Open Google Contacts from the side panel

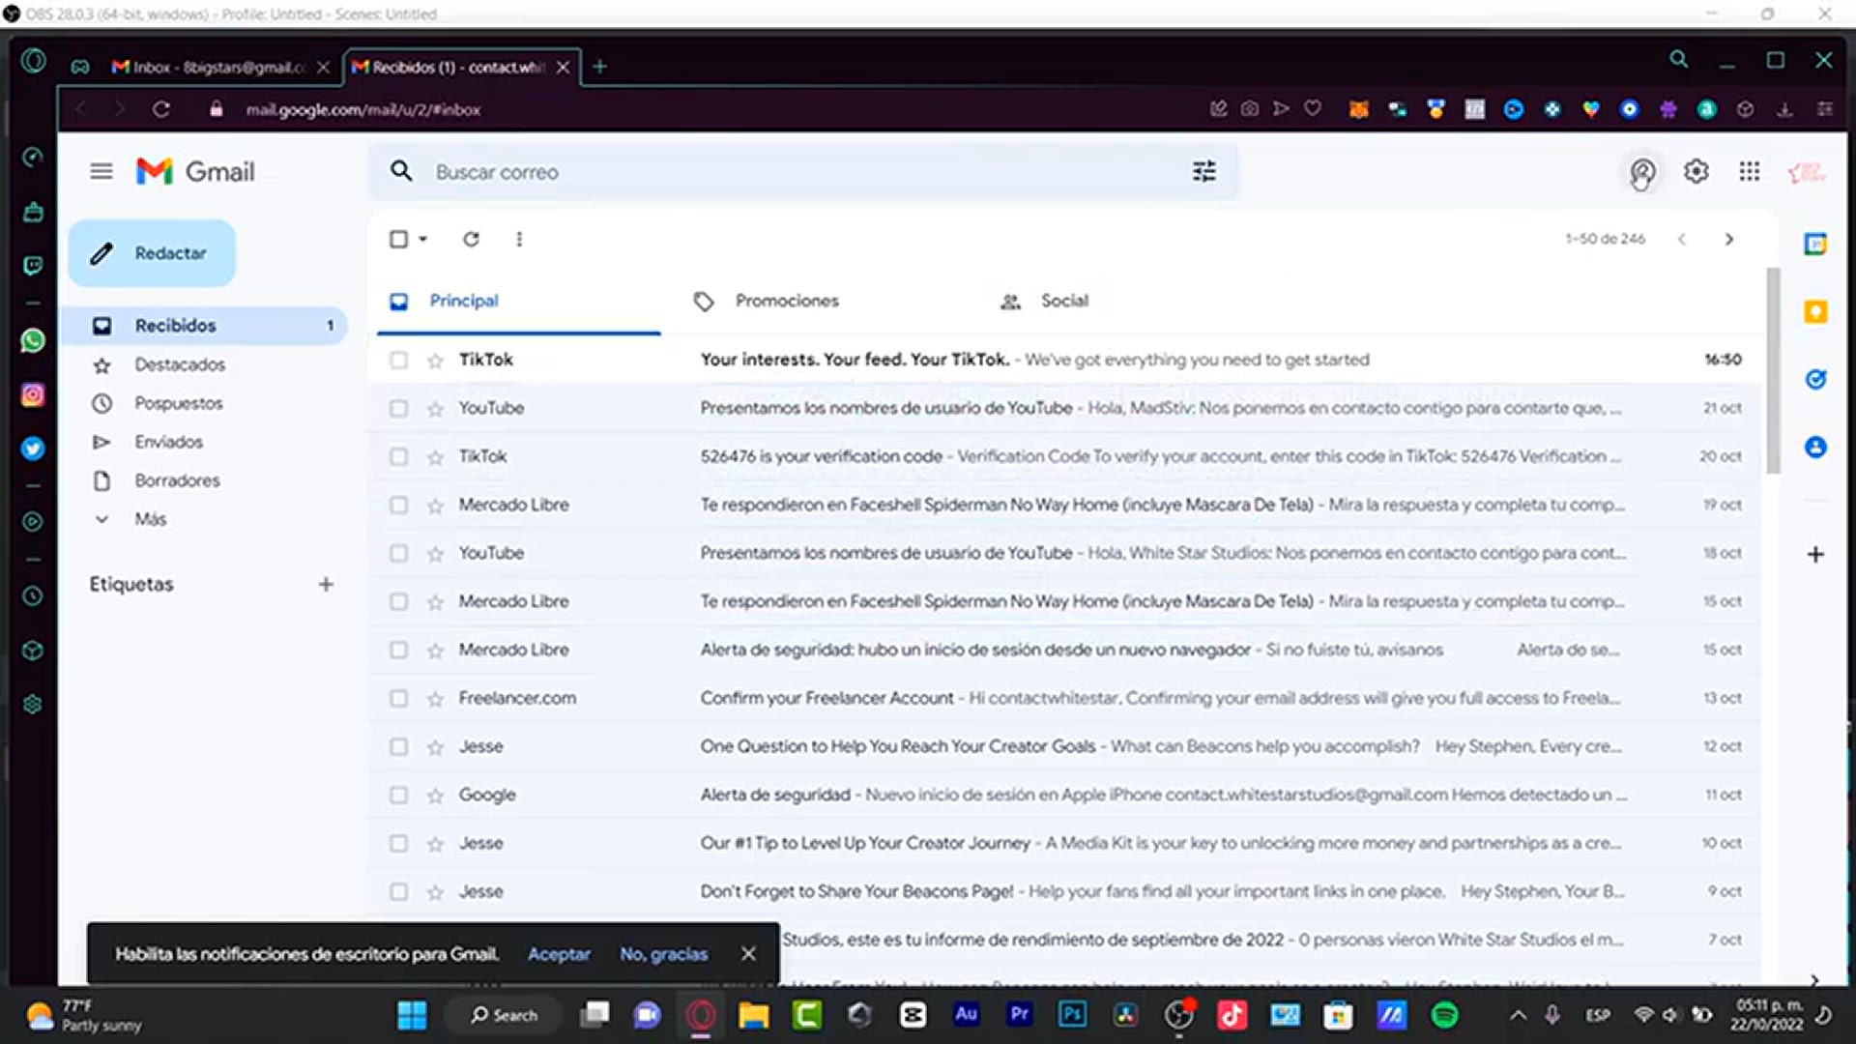[x=1815, y=448]
